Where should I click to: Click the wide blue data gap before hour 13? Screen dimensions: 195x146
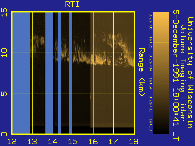pyautogui.click(x=21, y=73)
